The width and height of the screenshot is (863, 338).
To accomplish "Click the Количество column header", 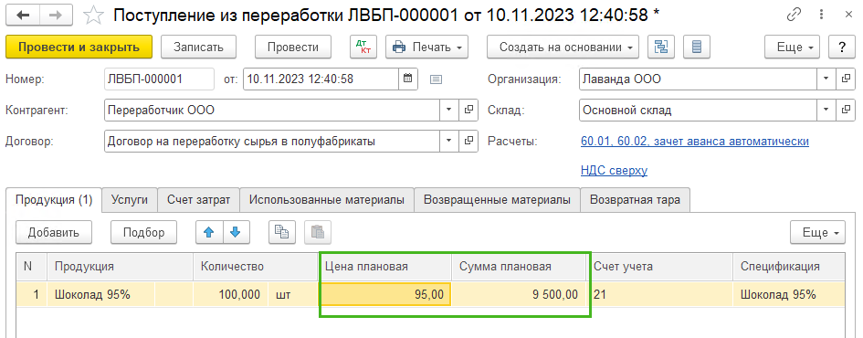I will click(256, 267).
